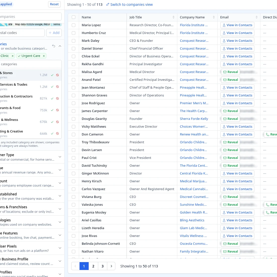
Task: View Humberto Cruz in Contacts
Action: click(x=237, y=33)
